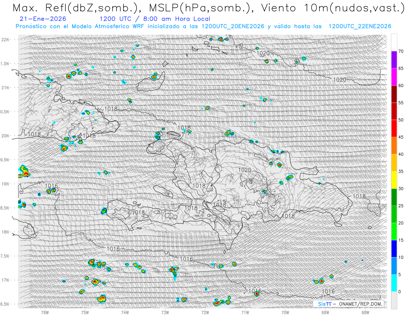Click the colorbar value label "35"
The image size is (410, 317).
tap(401, 171)
